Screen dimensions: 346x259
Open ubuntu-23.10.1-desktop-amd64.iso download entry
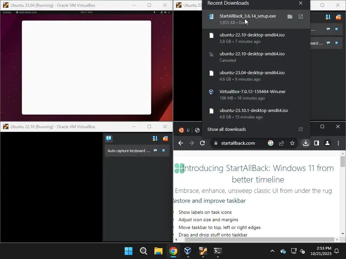(256, 114)
